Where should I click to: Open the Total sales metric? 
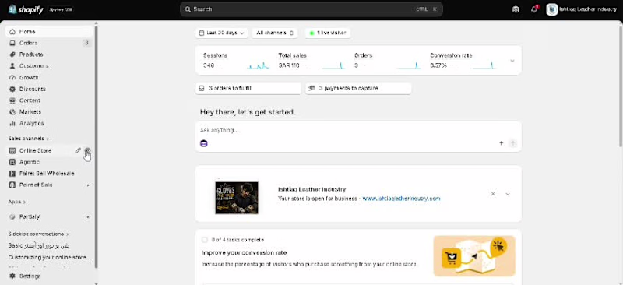click(311, 61)
